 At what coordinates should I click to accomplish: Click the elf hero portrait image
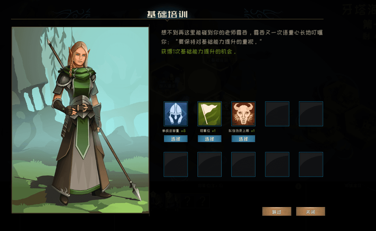(x=80, y=120)
